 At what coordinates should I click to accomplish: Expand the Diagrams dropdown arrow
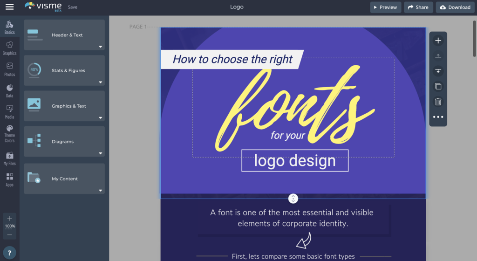(101, 154)
